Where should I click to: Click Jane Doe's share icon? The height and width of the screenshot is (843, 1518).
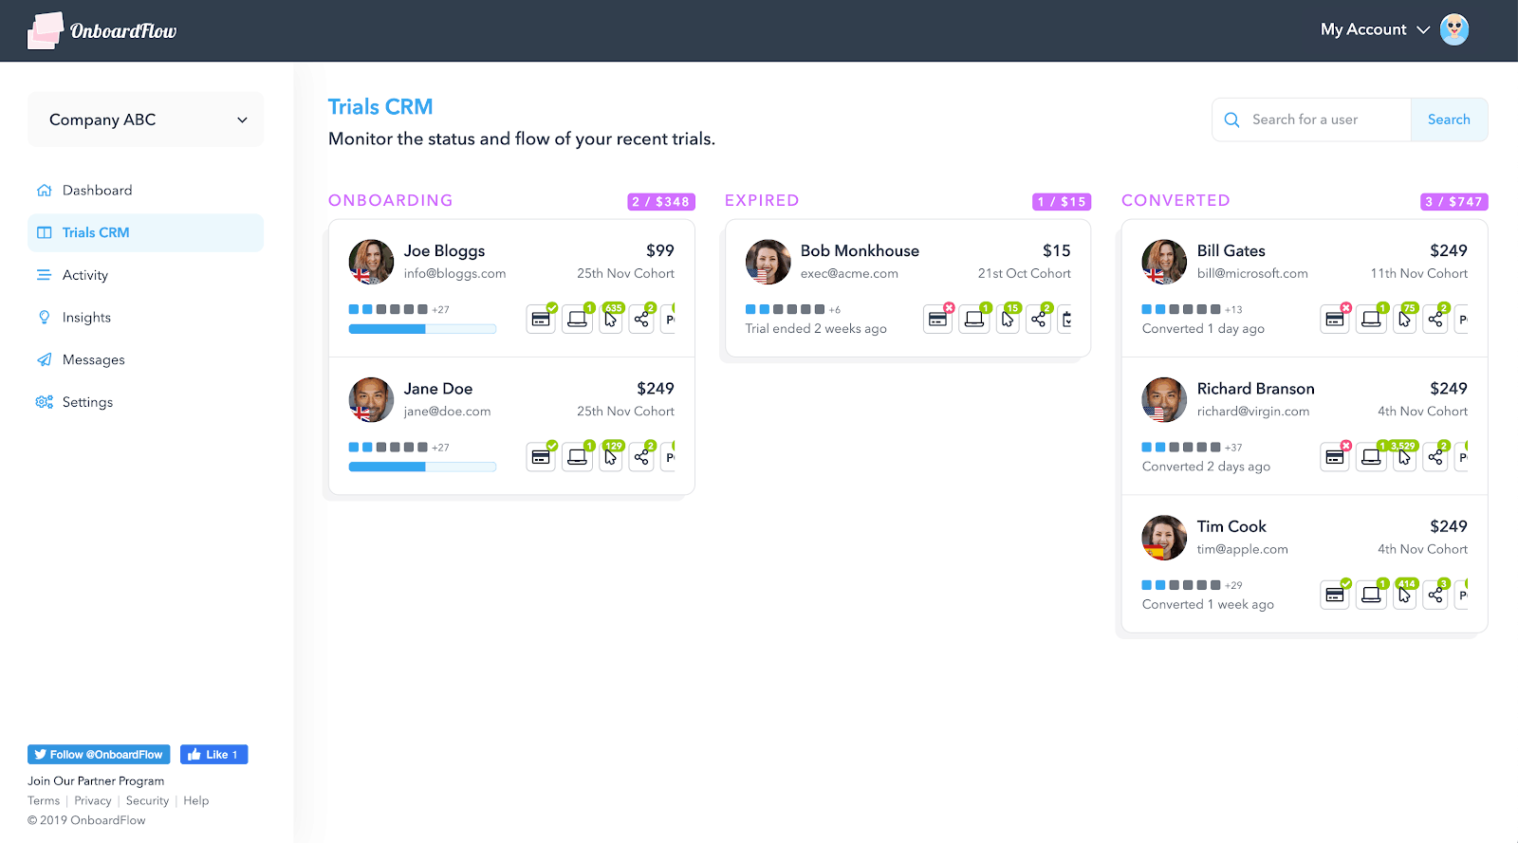642,457
